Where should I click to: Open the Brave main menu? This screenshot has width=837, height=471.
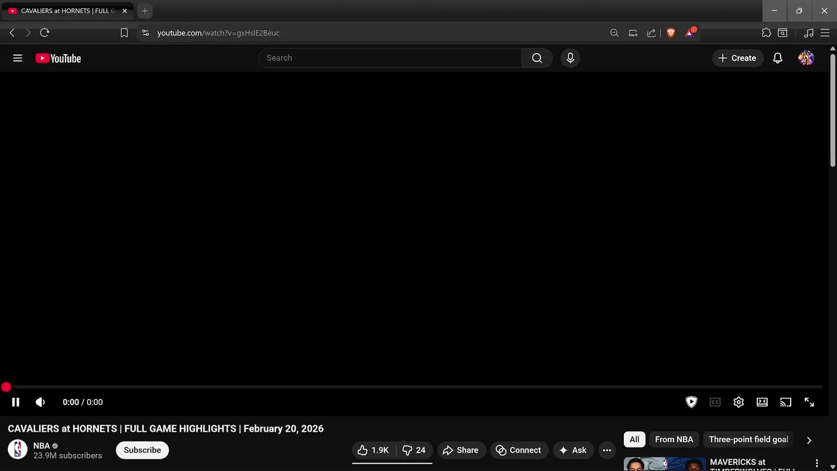tap(825, 33)
